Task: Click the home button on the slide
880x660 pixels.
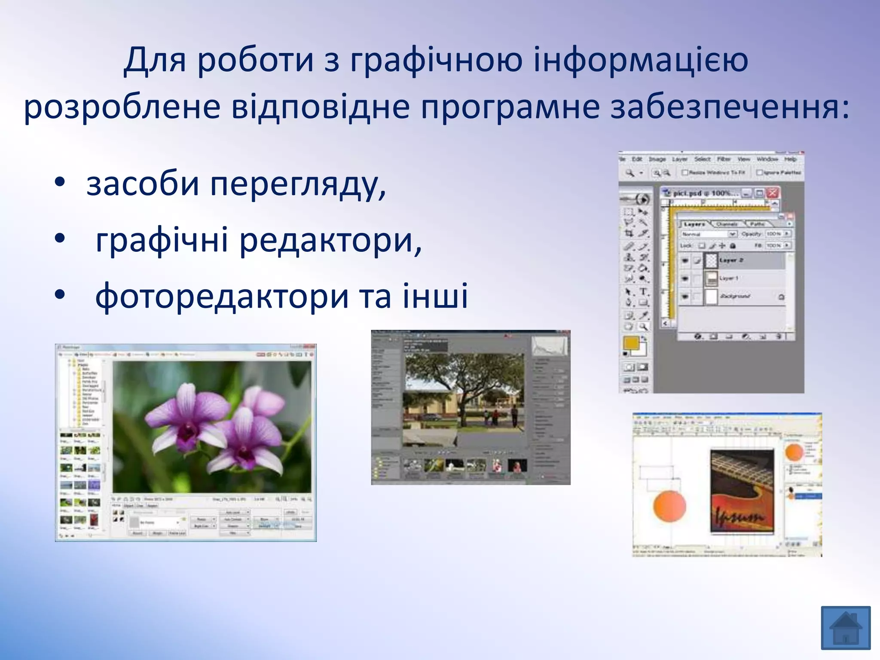Action: point(845,627)
